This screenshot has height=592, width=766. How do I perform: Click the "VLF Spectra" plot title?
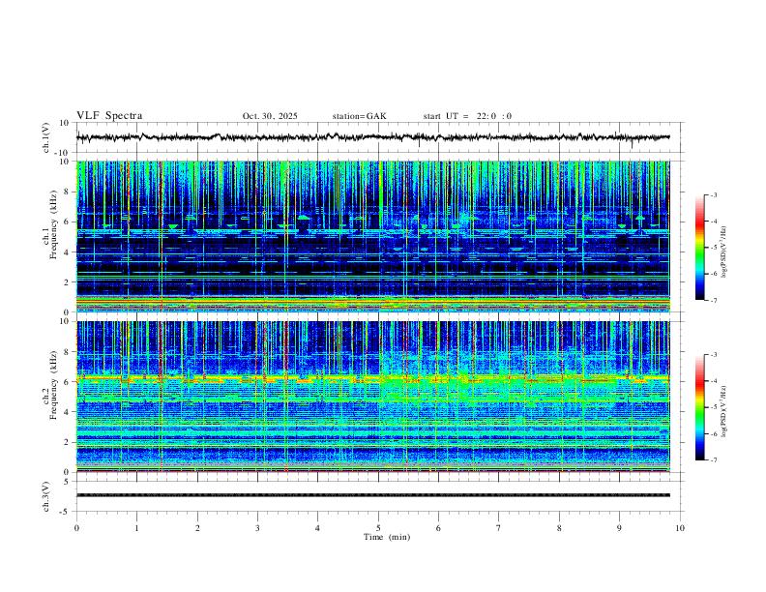pos(109,116)
